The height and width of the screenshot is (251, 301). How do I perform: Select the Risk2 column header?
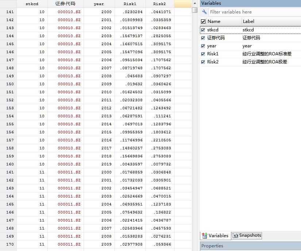click(160, 4)
